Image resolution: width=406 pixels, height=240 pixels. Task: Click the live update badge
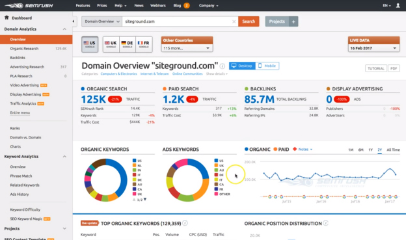tap(89, 223)
